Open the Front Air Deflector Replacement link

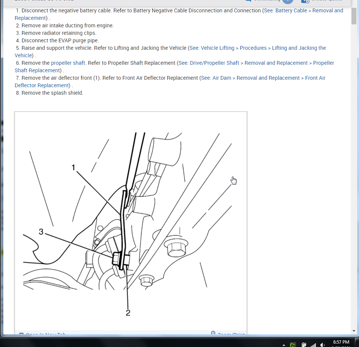tap(263, 78)
